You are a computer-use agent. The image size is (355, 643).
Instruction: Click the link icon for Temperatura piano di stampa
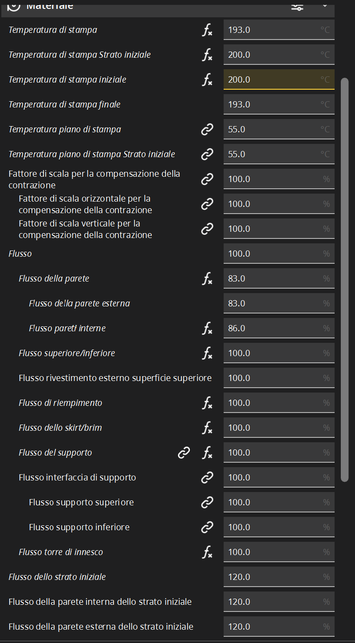tap(207, 130)
